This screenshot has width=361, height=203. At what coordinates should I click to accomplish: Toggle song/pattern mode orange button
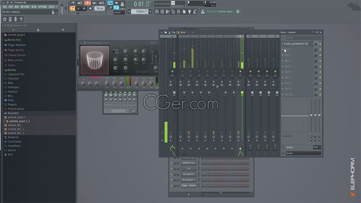(x=72, y=8)
